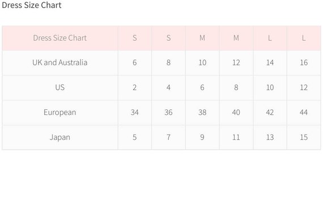Click the UK and Australia row label

coord(60,63)
